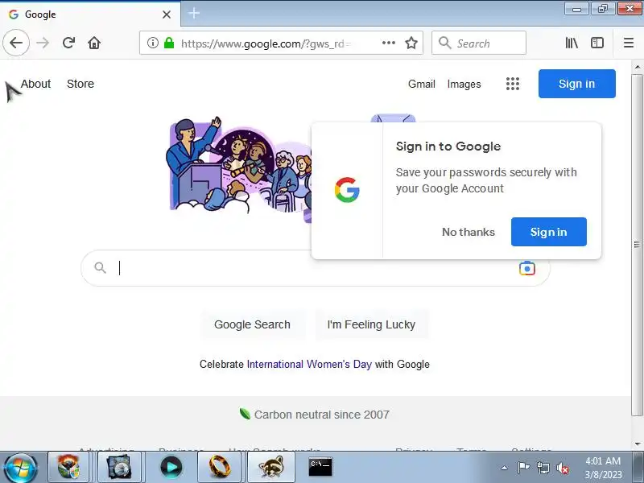The image size is (644, 483).
Task: Click the green padlock security icon
Action: click(169, 43)
